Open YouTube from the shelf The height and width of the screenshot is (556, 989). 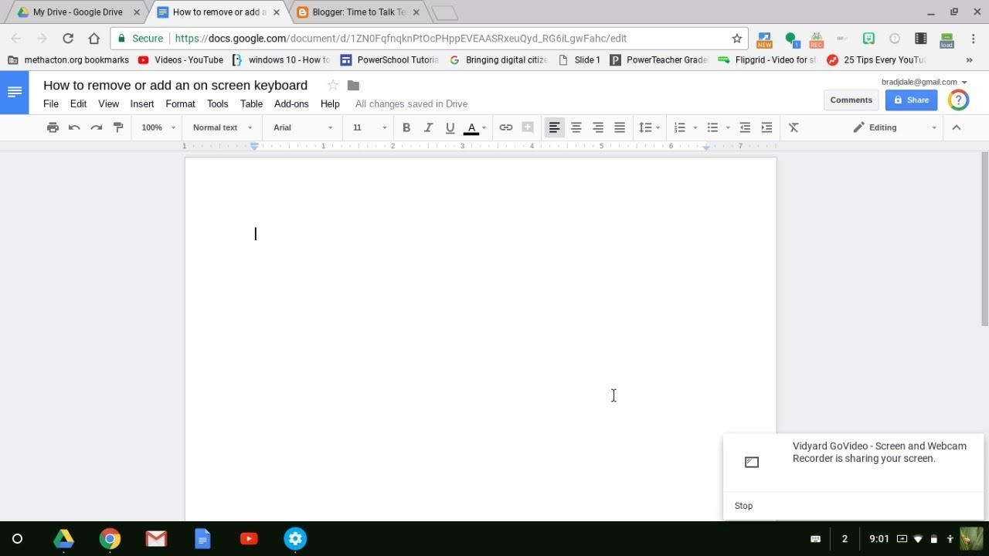tap(249, 539)
